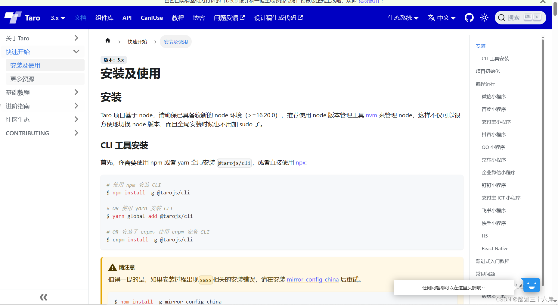Viewport: 558px width, 305px height.
Task: Open the mirror-config-china link
Action: coord(313,279)
